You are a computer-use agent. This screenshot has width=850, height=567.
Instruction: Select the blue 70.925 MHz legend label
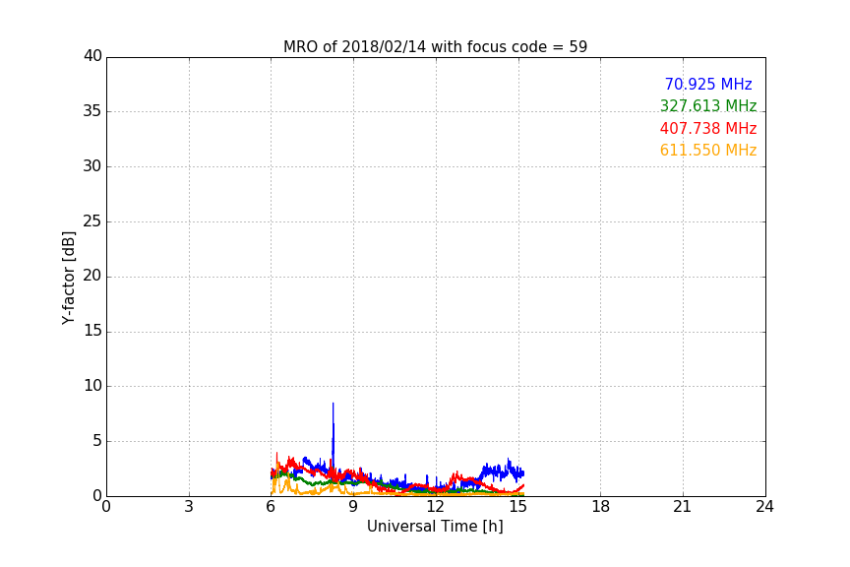708,84
